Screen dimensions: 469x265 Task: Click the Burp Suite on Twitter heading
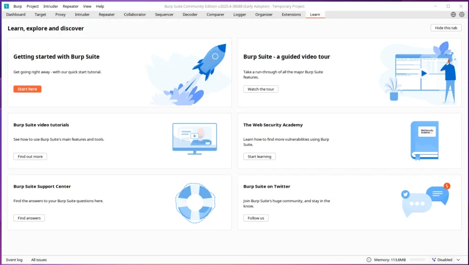coord(267,186)
